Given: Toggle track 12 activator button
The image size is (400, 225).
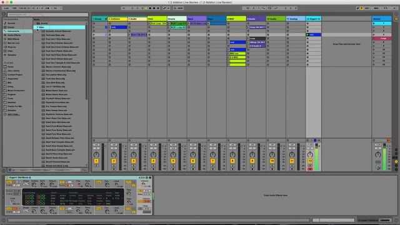Looking at the screenshot, I should 310,161.
